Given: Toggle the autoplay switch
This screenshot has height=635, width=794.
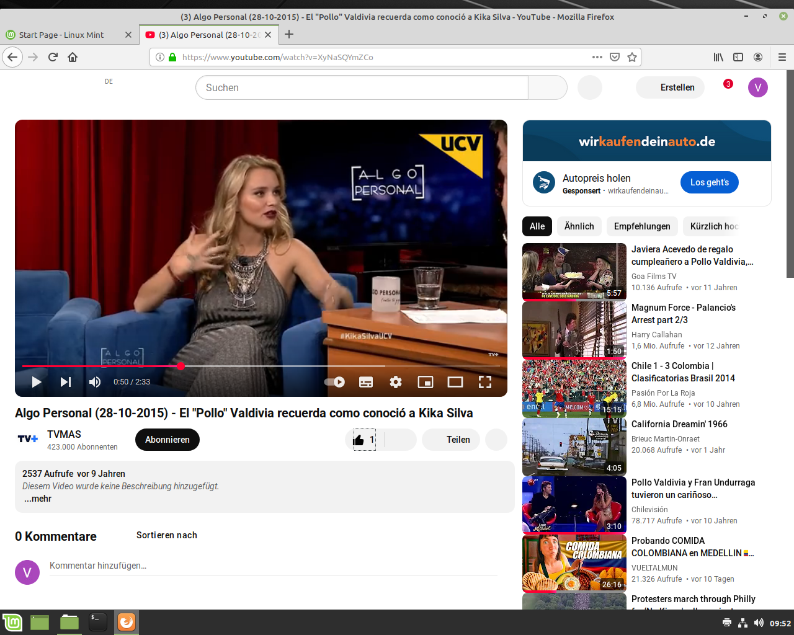Looking at the screenshot, I should coord(335,382).
